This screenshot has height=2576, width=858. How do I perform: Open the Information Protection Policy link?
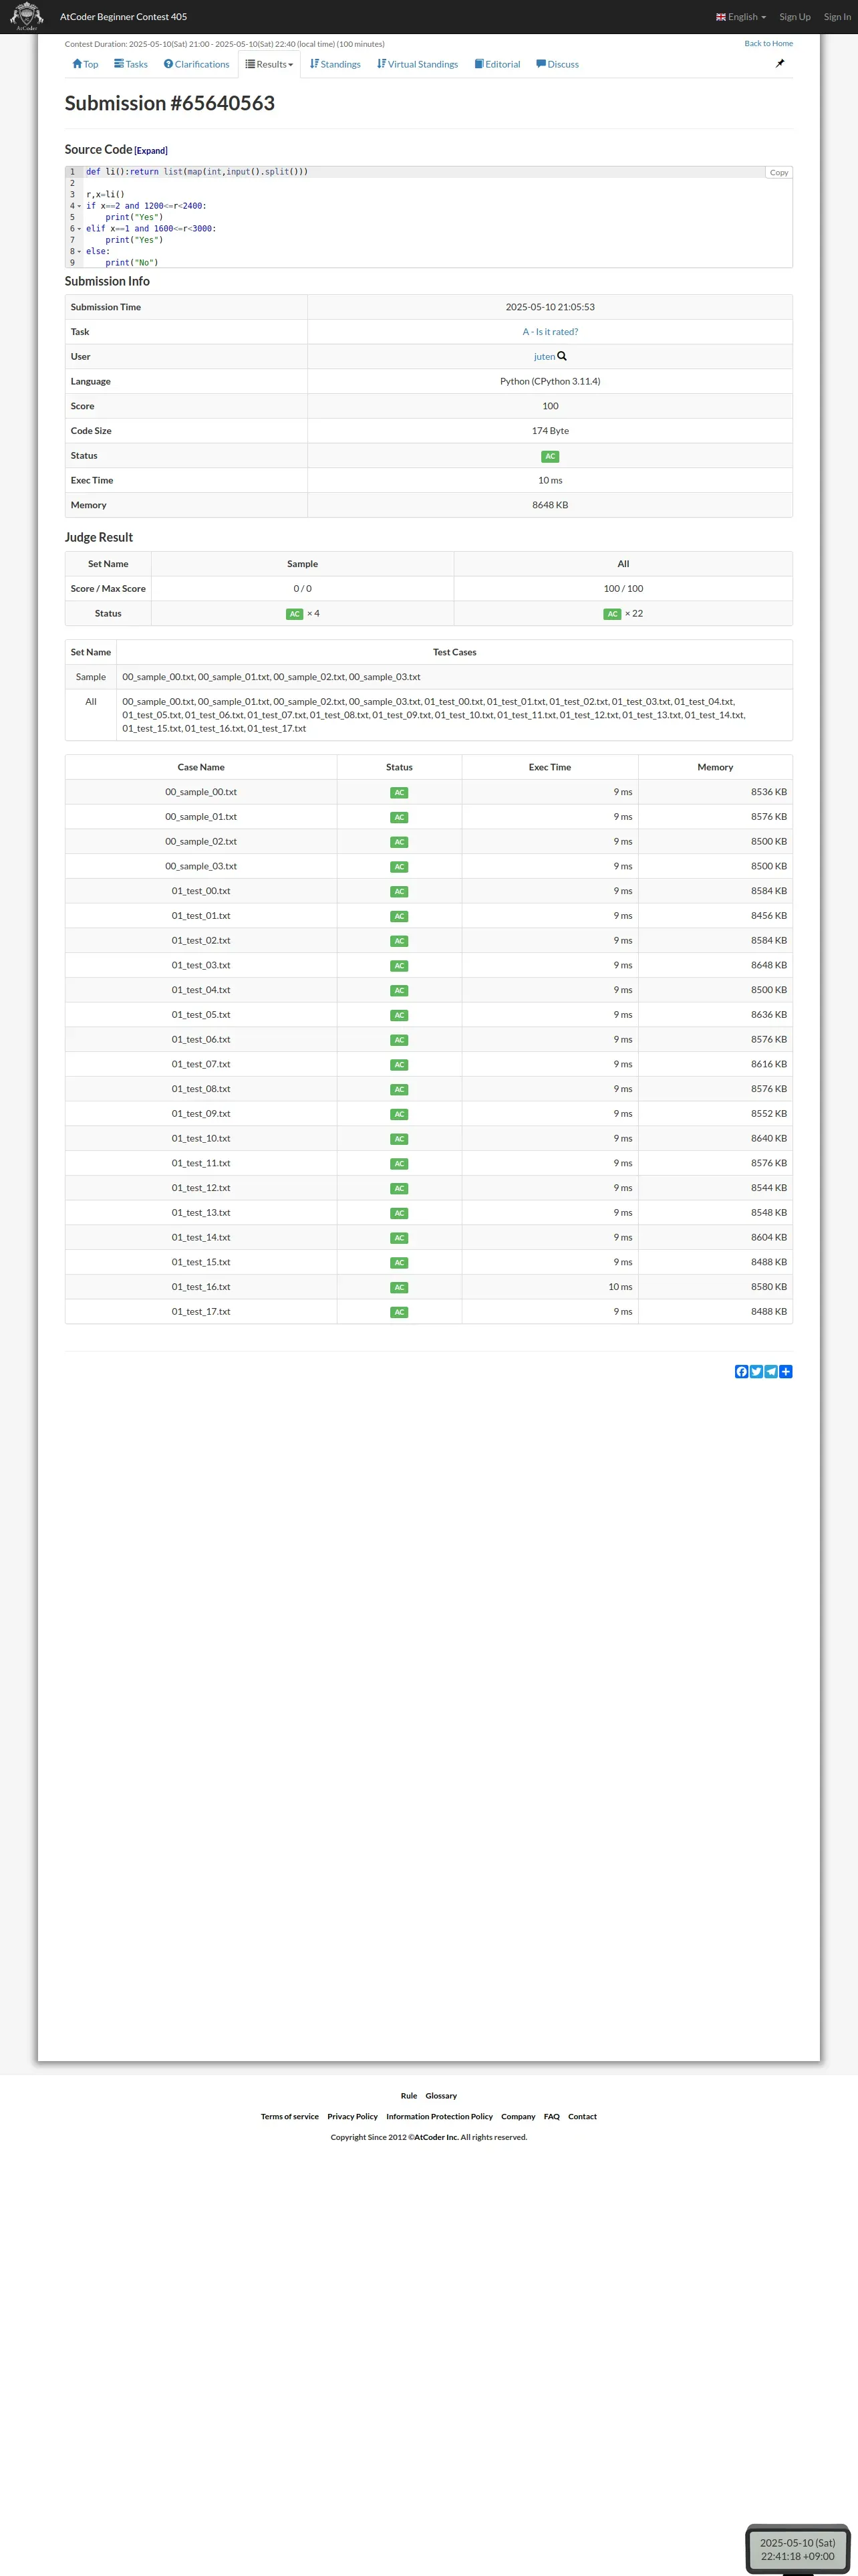[x=440, y=2116]
